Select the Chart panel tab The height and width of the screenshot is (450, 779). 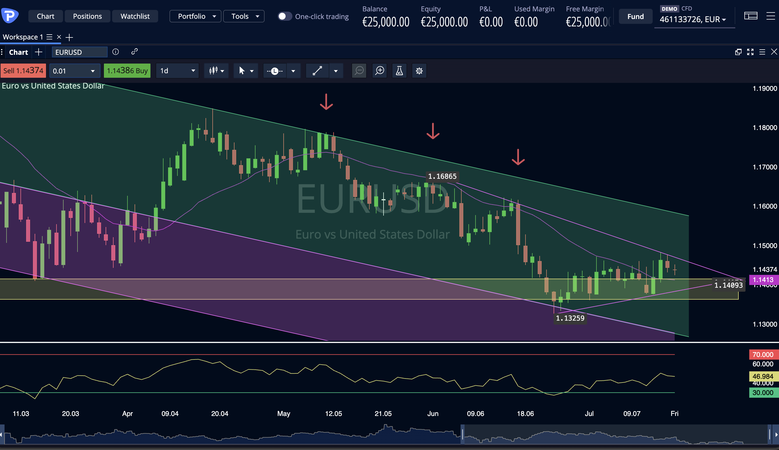point(18,52)
